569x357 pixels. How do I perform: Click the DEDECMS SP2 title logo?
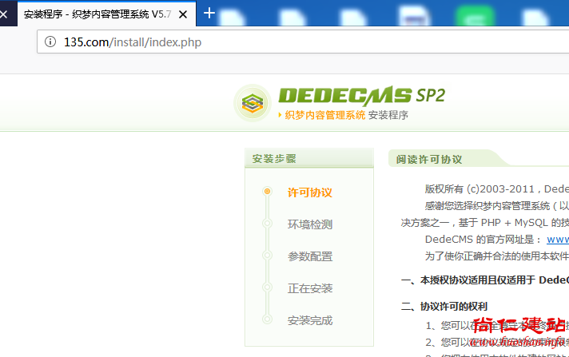click(361, 95)
